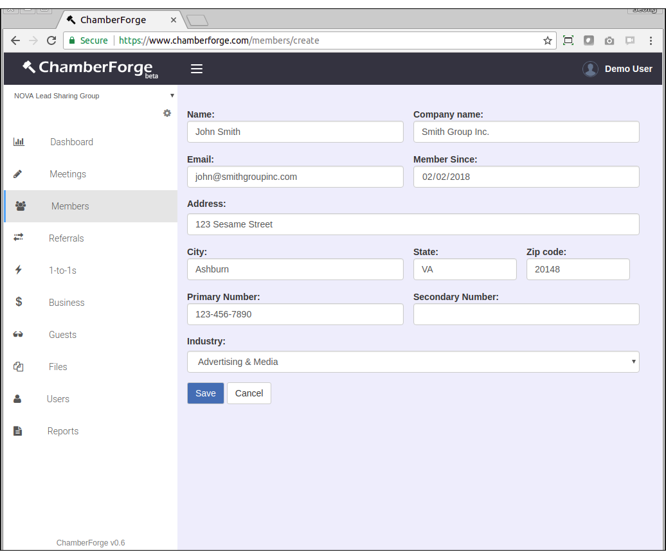Click the Meetings pencil icon

[18, 174]
